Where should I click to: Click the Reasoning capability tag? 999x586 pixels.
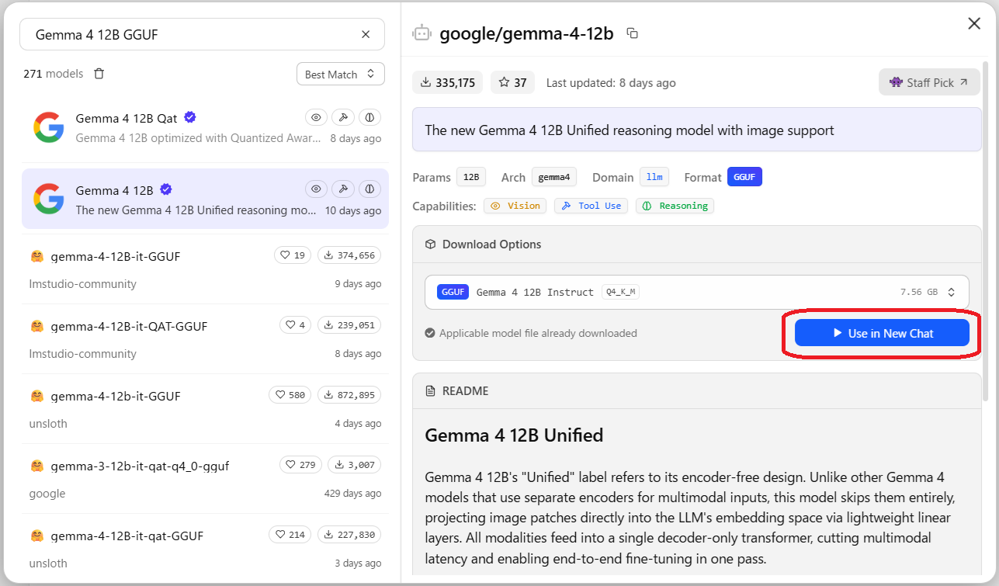[675, 206]
